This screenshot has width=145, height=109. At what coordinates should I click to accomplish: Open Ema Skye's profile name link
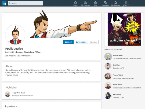116,65
